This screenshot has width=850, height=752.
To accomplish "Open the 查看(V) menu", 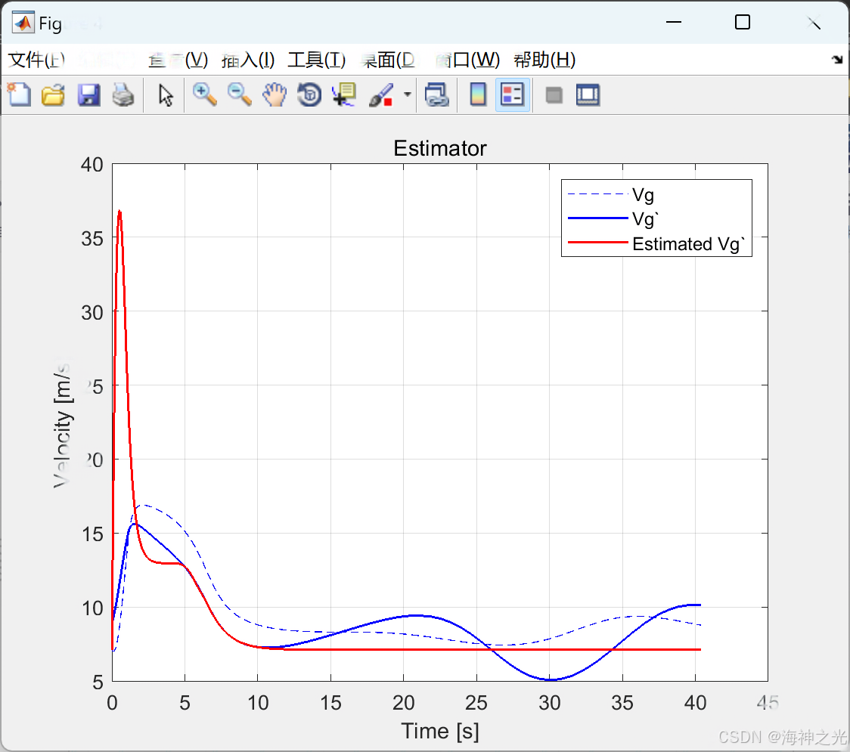I will [x=178, y=60].
